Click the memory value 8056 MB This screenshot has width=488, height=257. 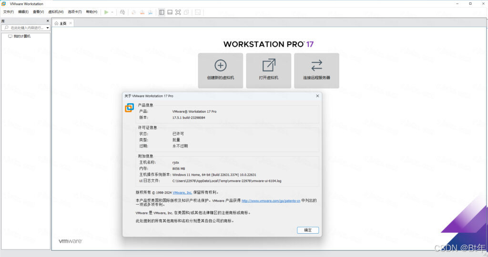(x=179, y=169)
